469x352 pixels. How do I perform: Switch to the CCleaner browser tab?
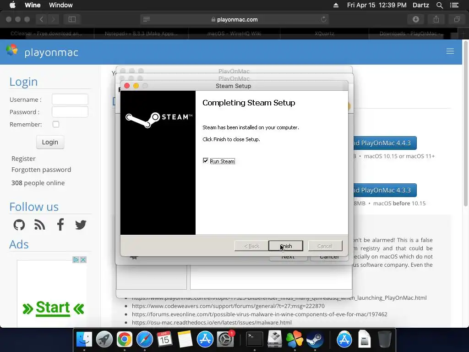(47, 33)
